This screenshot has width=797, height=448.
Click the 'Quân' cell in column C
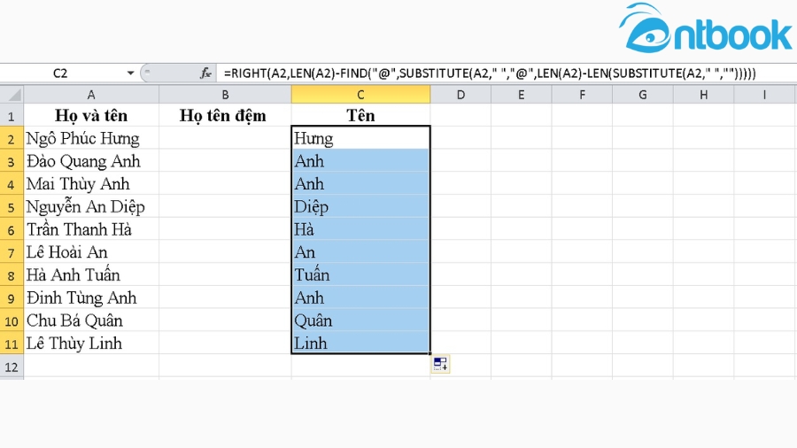pyautogui.click(x=360, y=320)
